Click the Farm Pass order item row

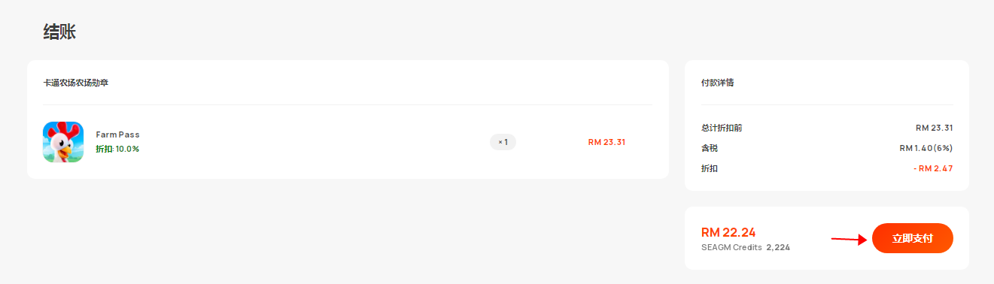[x=348, y=142]
